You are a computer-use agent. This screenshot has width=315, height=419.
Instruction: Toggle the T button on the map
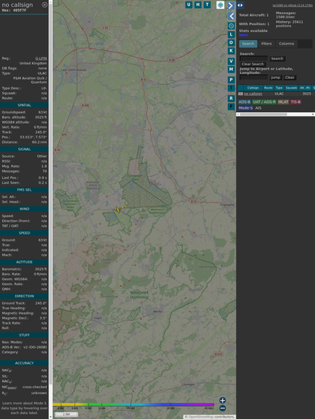pyautogui.click(x=207, y=5)
